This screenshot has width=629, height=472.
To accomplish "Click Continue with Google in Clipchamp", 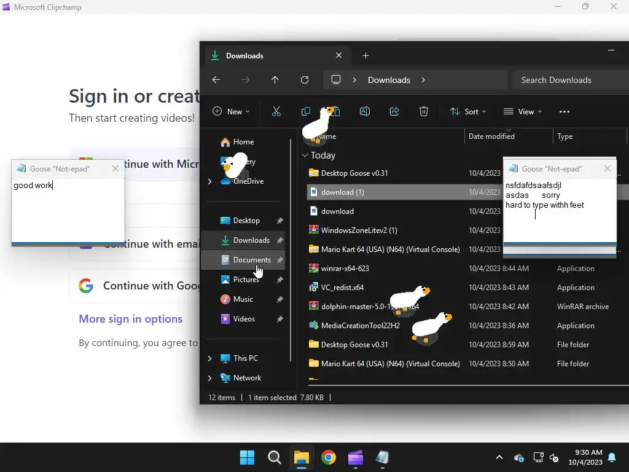I will 135,285.
